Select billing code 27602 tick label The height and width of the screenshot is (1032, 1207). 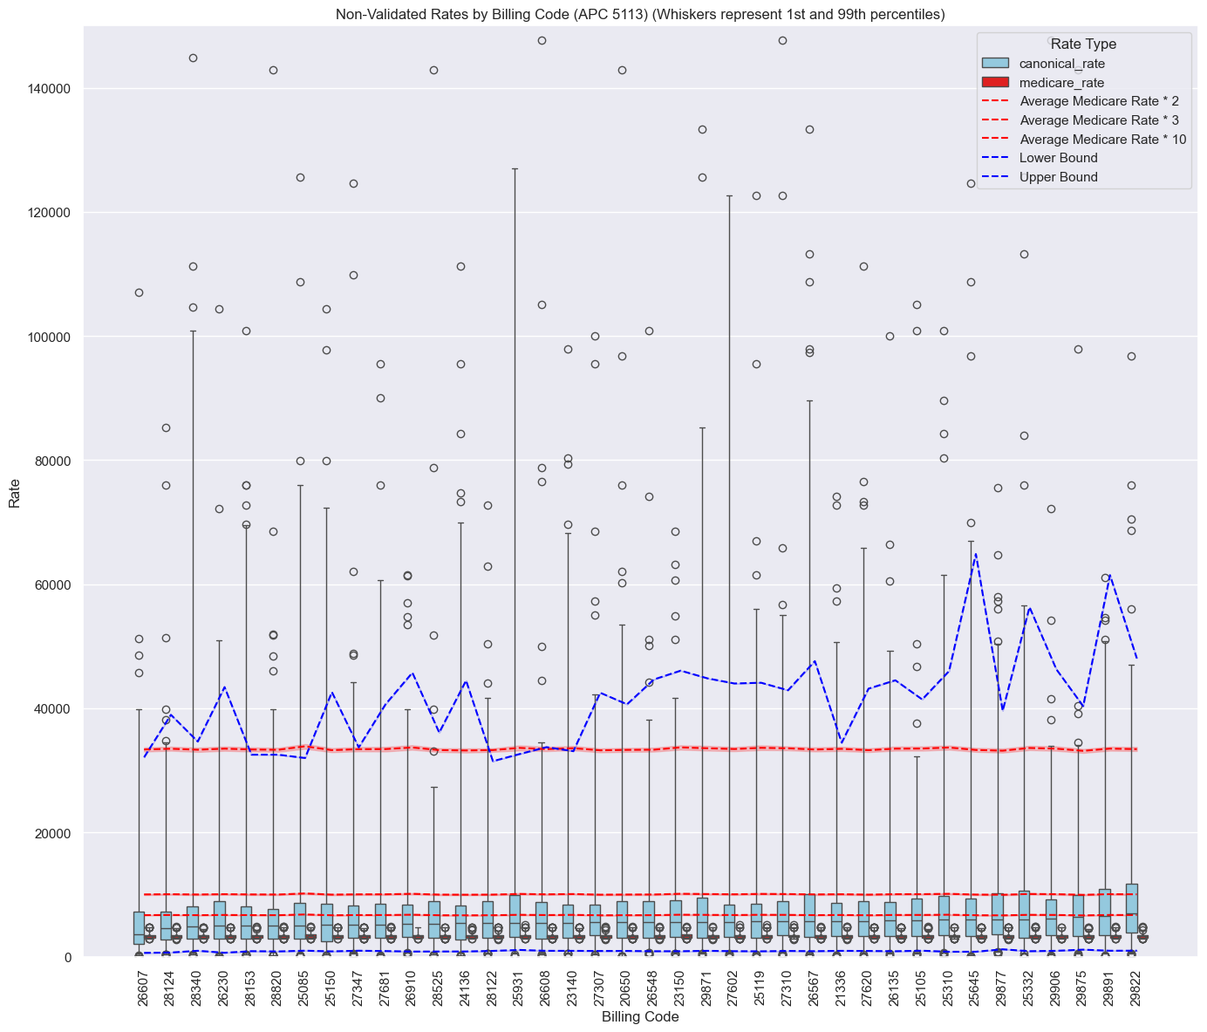click(x=729, y=986)
